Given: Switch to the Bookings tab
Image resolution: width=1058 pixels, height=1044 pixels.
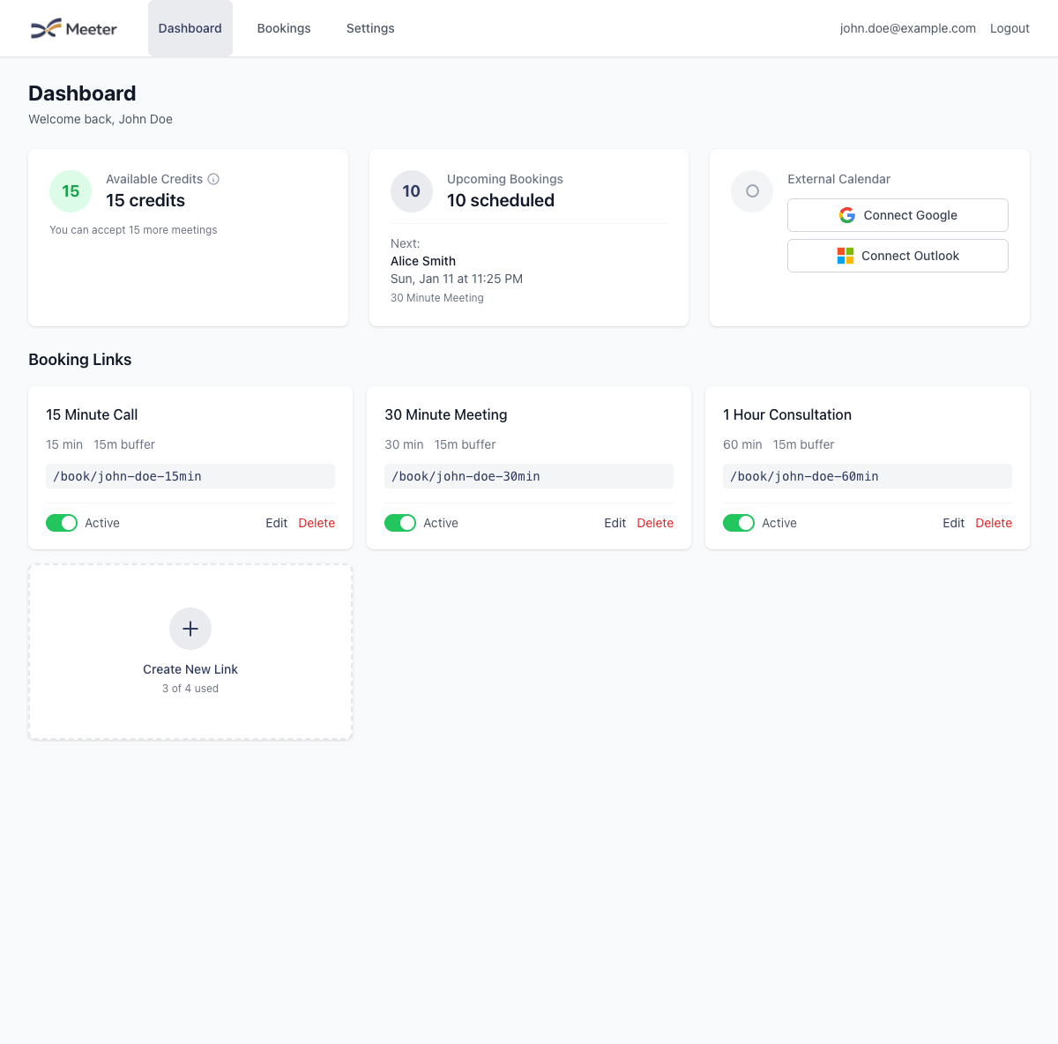Looking at the screenshot, I should tap(284, 27).
